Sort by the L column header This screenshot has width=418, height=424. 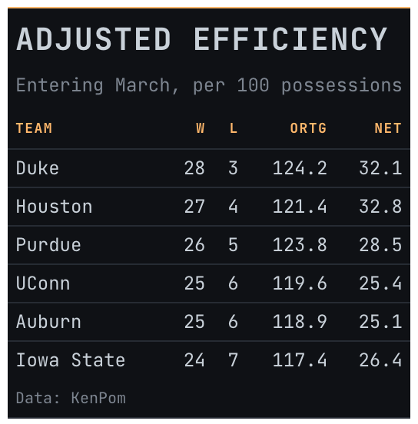click(x=234, y=128)
